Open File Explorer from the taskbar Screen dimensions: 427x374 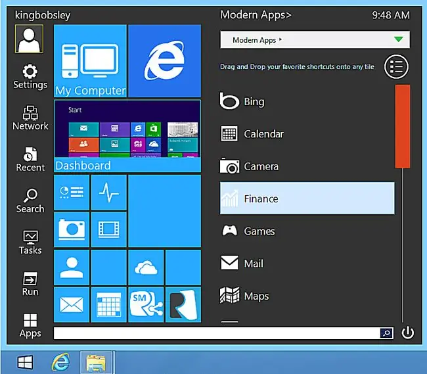pos(96,362)
